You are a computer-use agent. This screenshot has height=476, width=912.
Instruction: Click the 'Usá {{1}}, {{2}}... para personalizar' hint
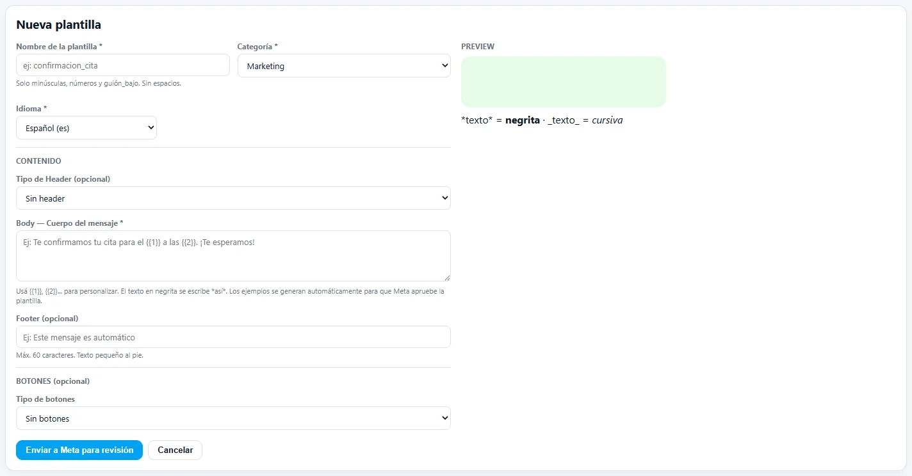(231, 296)
